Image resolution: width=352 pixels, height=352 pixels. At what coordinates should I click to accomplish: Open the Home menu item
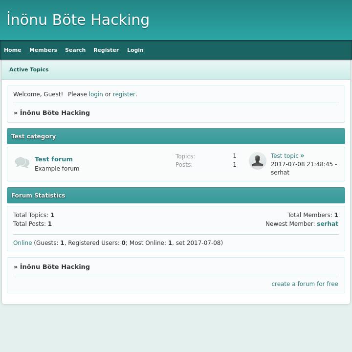pyautogui.click(x=13, y=50)
